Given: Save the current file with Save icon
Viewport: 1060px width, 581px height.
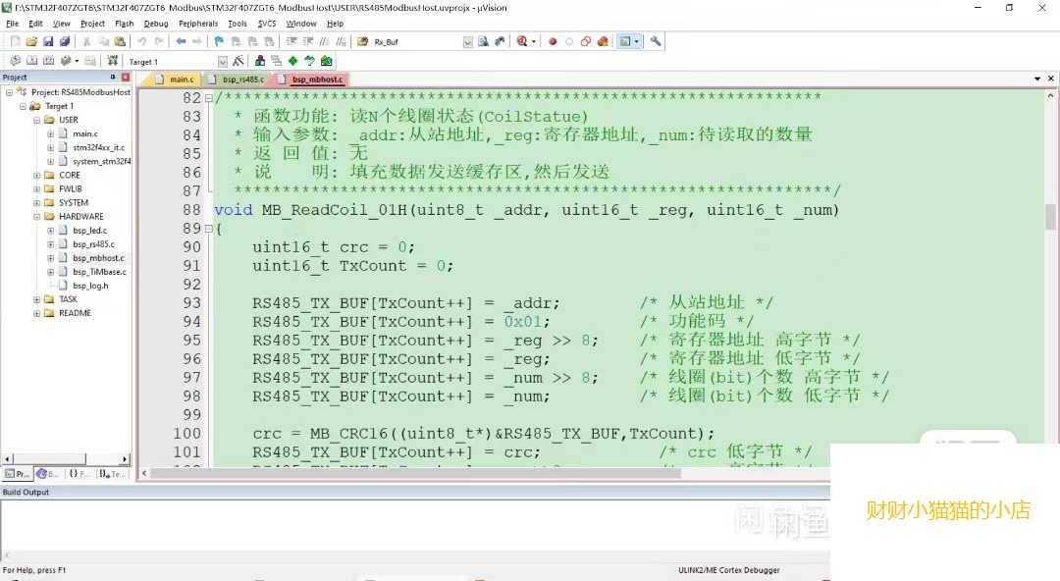Looking at the screenshot, I should [48, 41].
